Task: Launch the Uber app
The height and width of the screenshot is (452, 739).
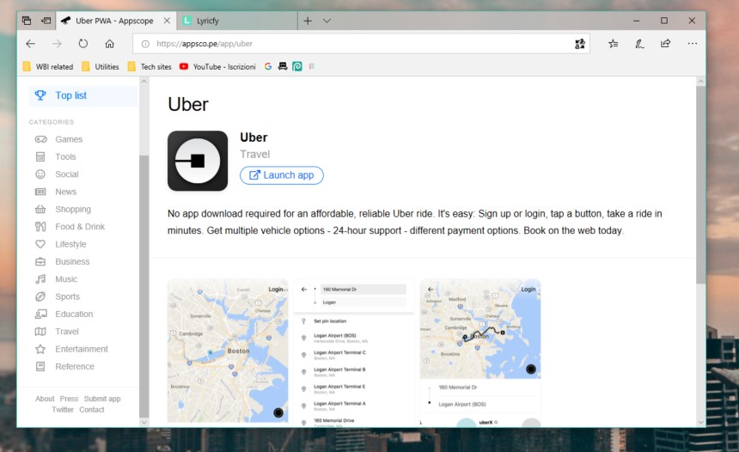Action: pos(281,174)
